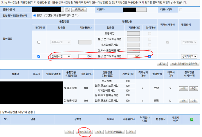Toggle the 적격심사대상 checkbox in 토목공사업 group
The height and width of the screenshot is (137, 202).
point(167,42)
